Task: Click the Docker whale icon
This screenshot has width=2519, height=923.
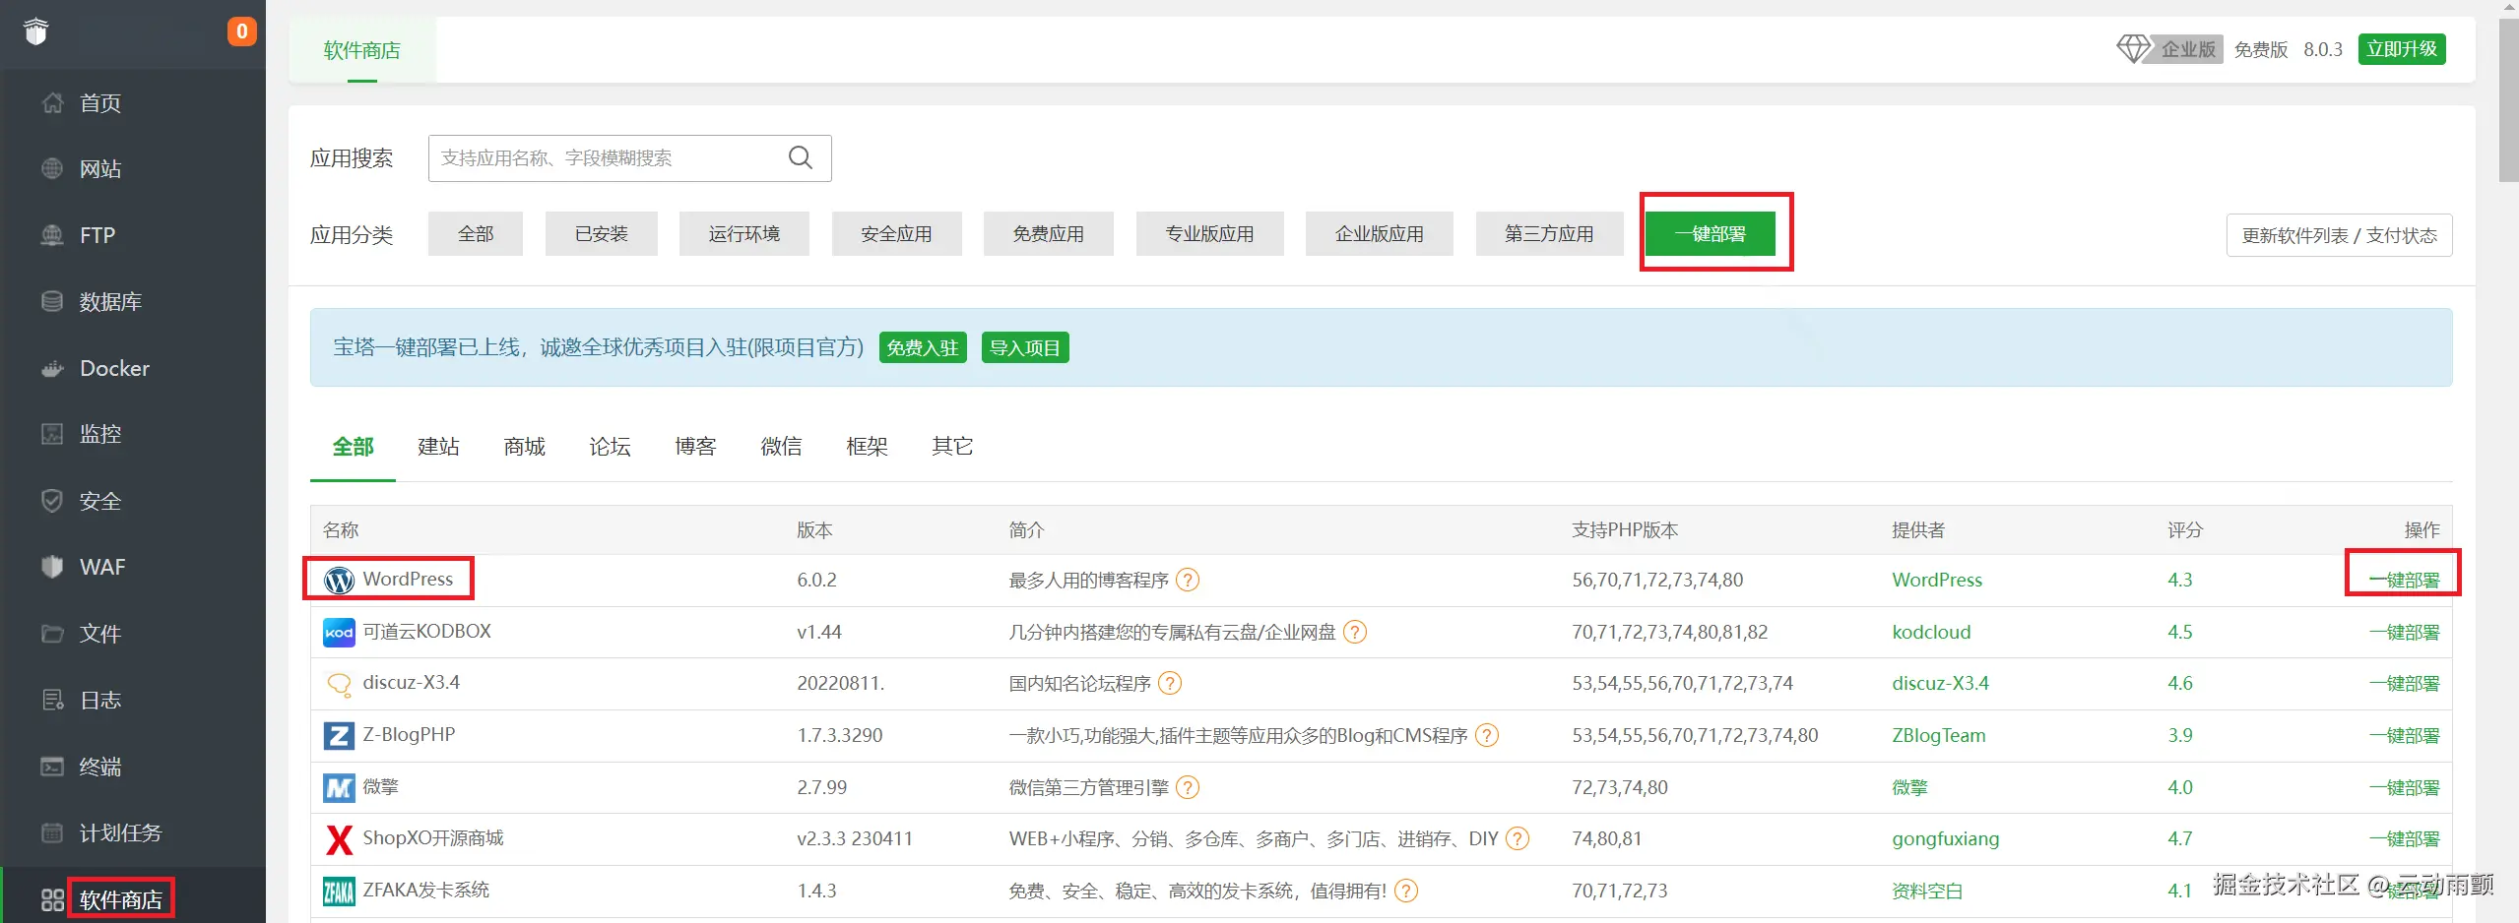Action: tap(52, 368)
